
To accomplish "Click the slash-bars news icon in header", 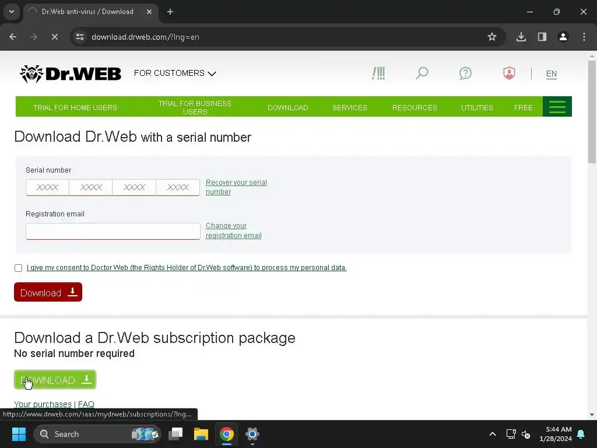I will click(x=378, y=73).
